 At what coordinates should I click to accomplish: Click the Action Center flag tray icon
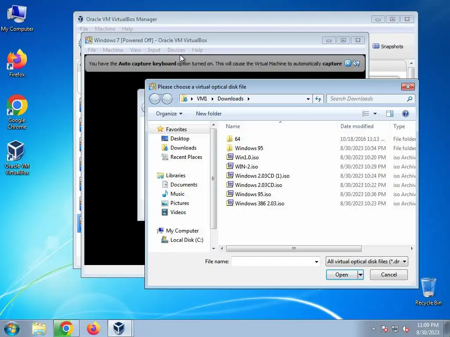pos(385,329)
